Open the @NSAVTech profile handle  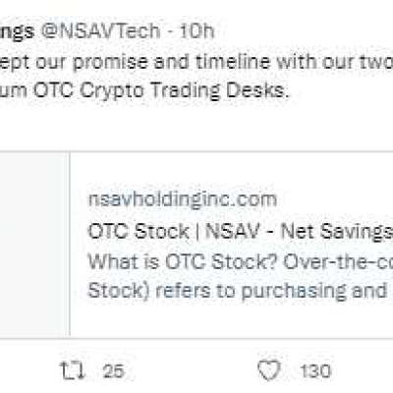click(101, 31)
